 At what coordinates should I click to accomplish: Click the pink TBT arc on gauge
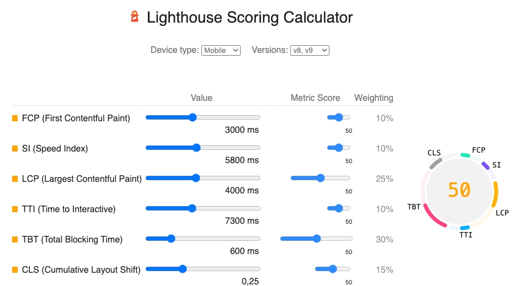click(x=433, y=218)
